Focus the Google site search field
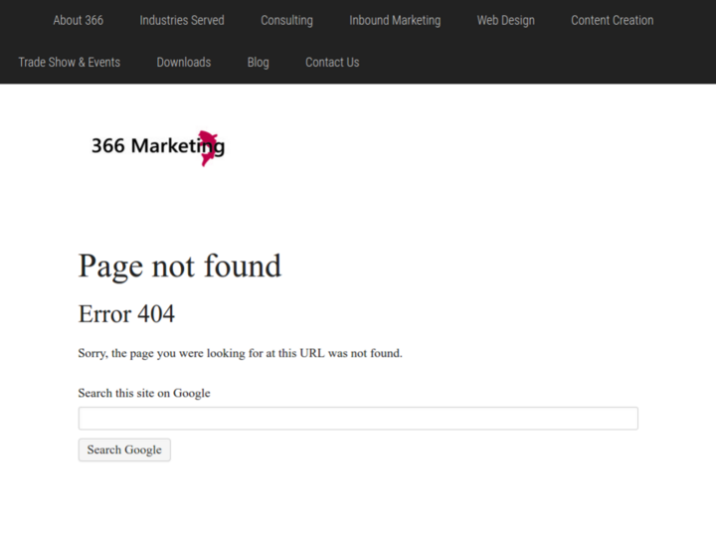The image size is (716, 537). coord(358,419)
